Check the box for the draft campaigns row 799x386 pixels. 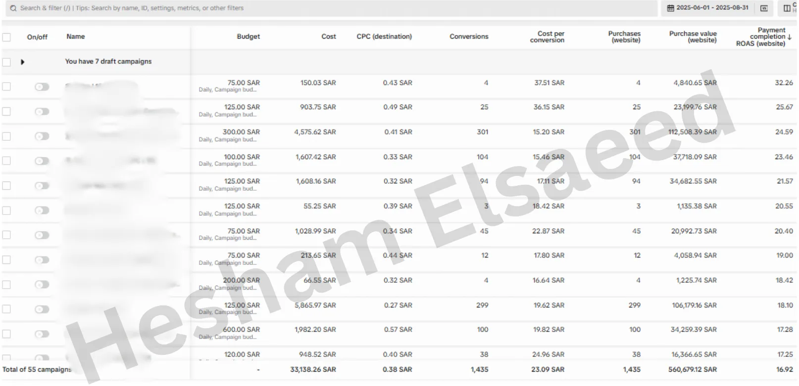point(6,62)
